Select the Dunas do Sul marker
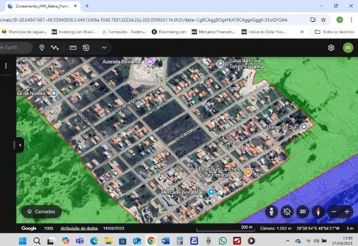 [304, 127]
